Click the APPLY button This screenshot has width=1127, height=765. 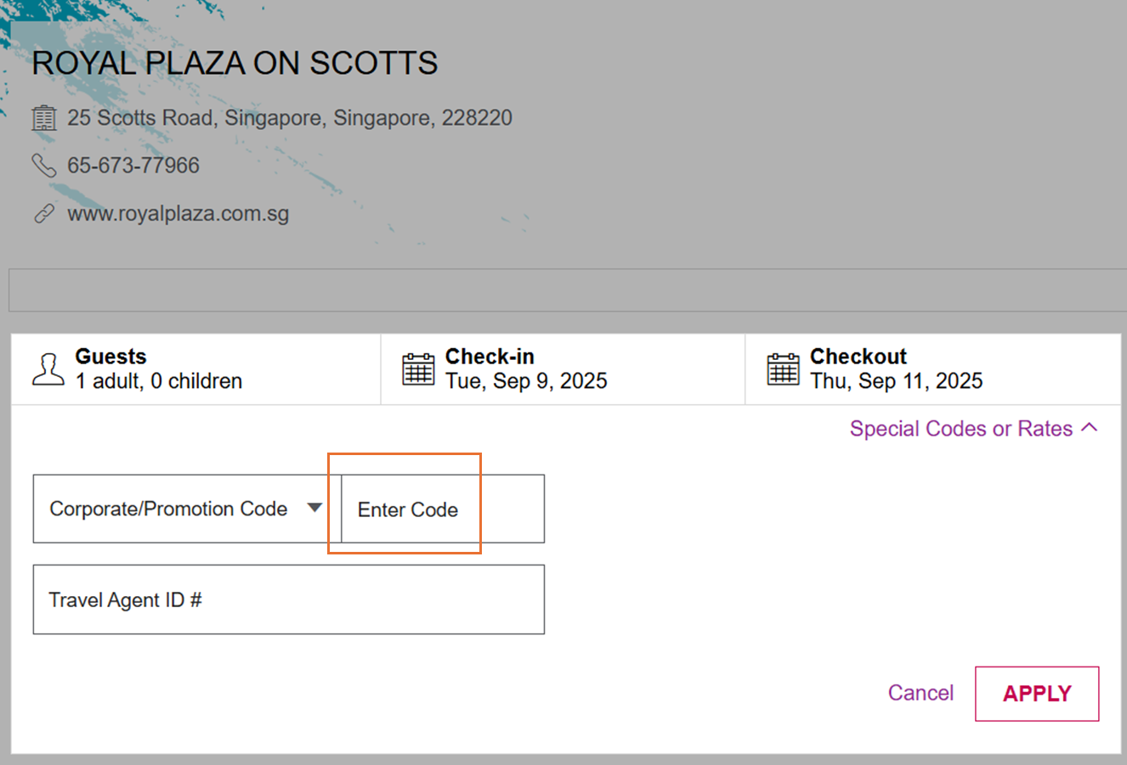coord(1037,694)
